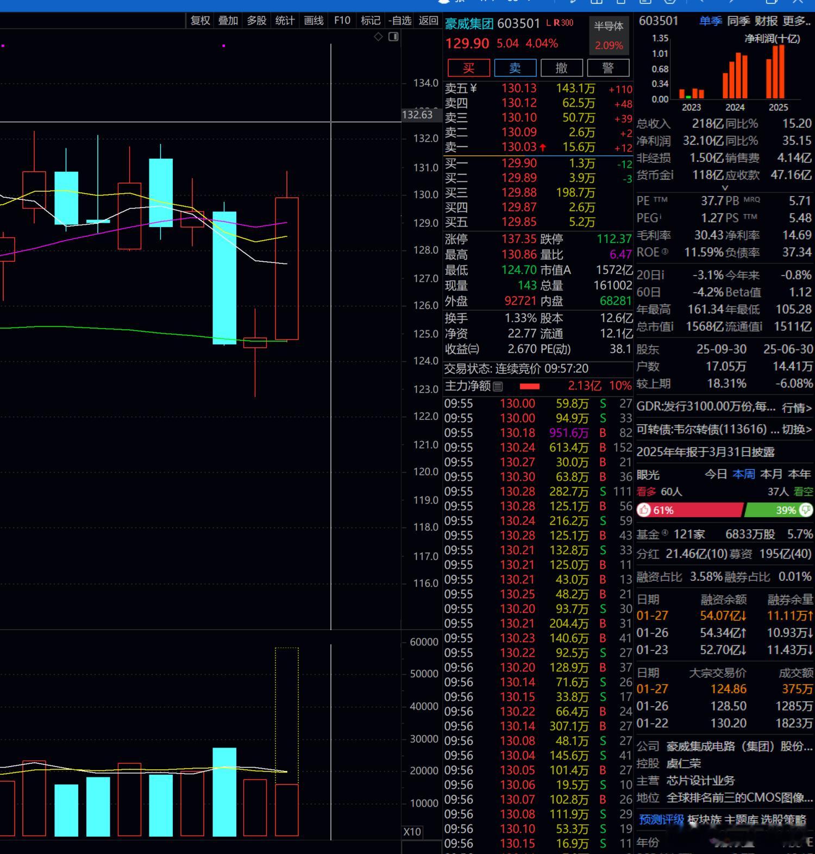Open the 更多.. dropdown in financial panel
The height and width of the screenshot is (854, 815).
click(x=797, y=21)
